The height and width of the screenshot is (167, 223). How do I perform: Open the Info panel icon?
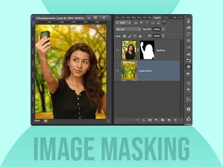point(188,109)
